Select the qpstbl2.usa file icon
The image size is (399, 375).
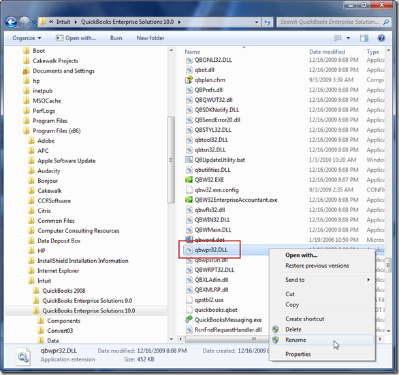click(x=189, y=300)
